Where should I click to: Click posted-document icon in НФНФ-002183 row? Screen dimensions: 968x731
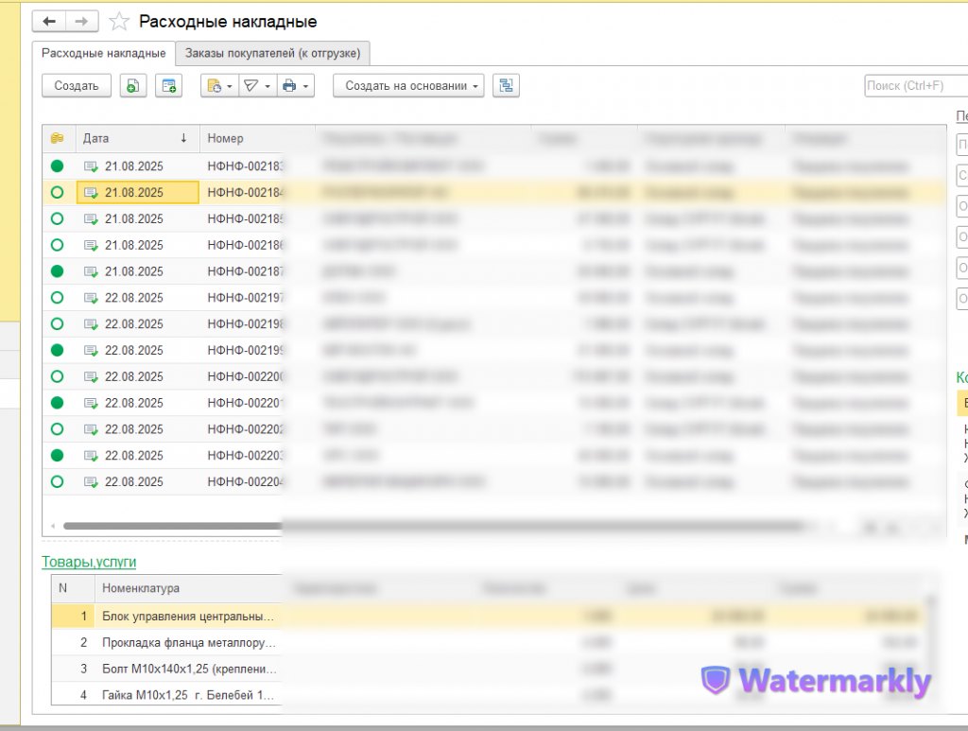pos(91,166)
